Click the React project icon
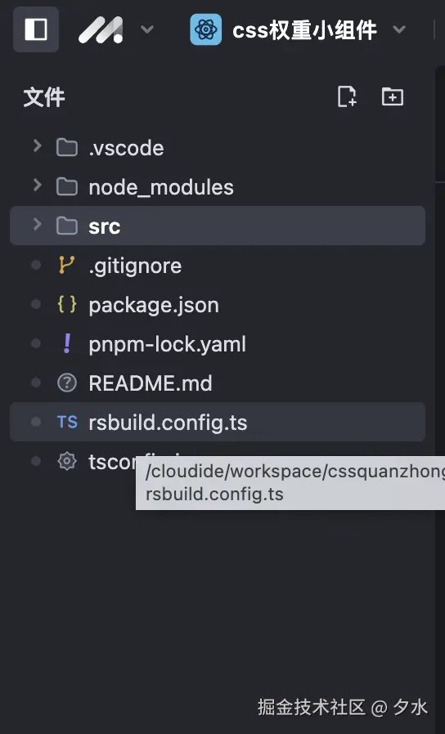445x734 pixels. (205, 29)
